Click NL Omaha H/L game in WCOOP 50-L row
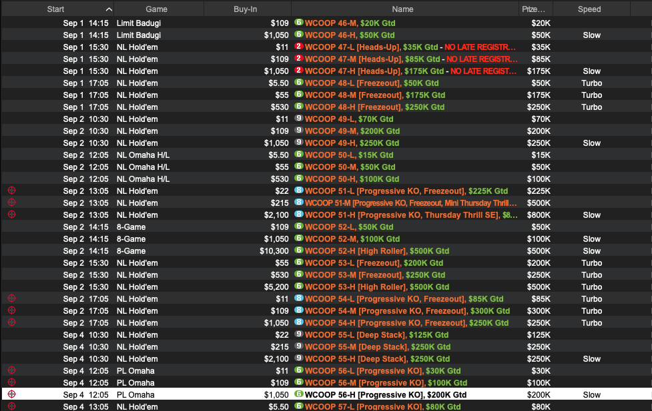The width and height of the screenshot is (652, 411). click(x=143, y=155)
